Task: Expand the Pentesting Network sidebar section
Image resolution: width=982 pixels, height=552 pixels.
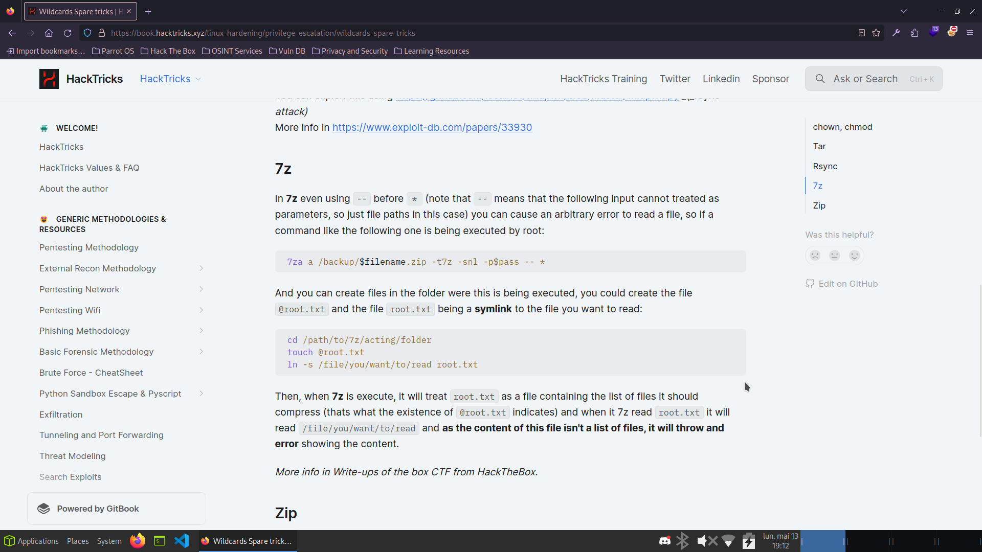Action: 201,289
